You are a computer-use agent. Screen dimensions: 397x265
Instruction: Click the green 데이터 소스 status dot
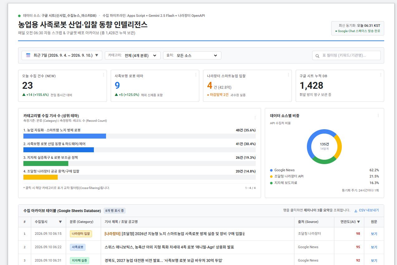point(19,16)
